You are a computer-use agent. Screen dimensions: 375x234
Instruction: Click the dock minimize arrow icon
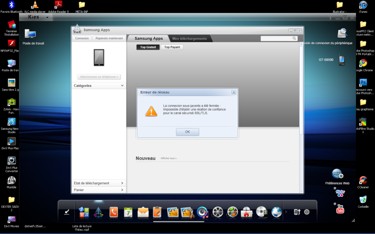pos(67,212)
